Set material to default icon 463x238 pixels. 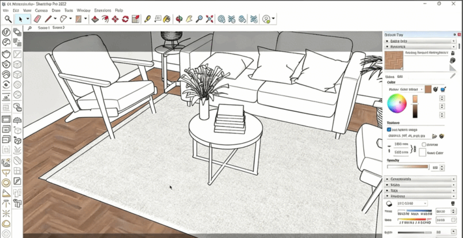(453, 68)
